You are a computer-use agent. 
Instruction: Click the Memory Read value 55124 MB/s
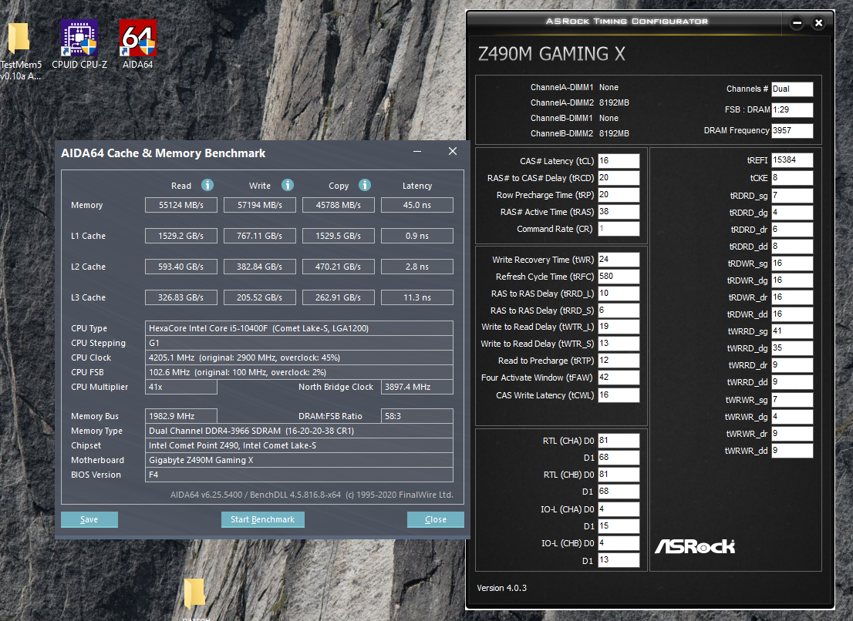click(181, 205)
